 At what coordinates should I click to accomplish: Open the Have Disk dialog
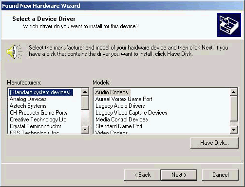(214, 143)
